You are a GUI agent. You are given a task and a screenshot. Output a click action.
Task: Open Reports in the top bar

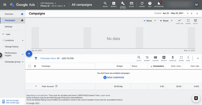tap(114, 5)
